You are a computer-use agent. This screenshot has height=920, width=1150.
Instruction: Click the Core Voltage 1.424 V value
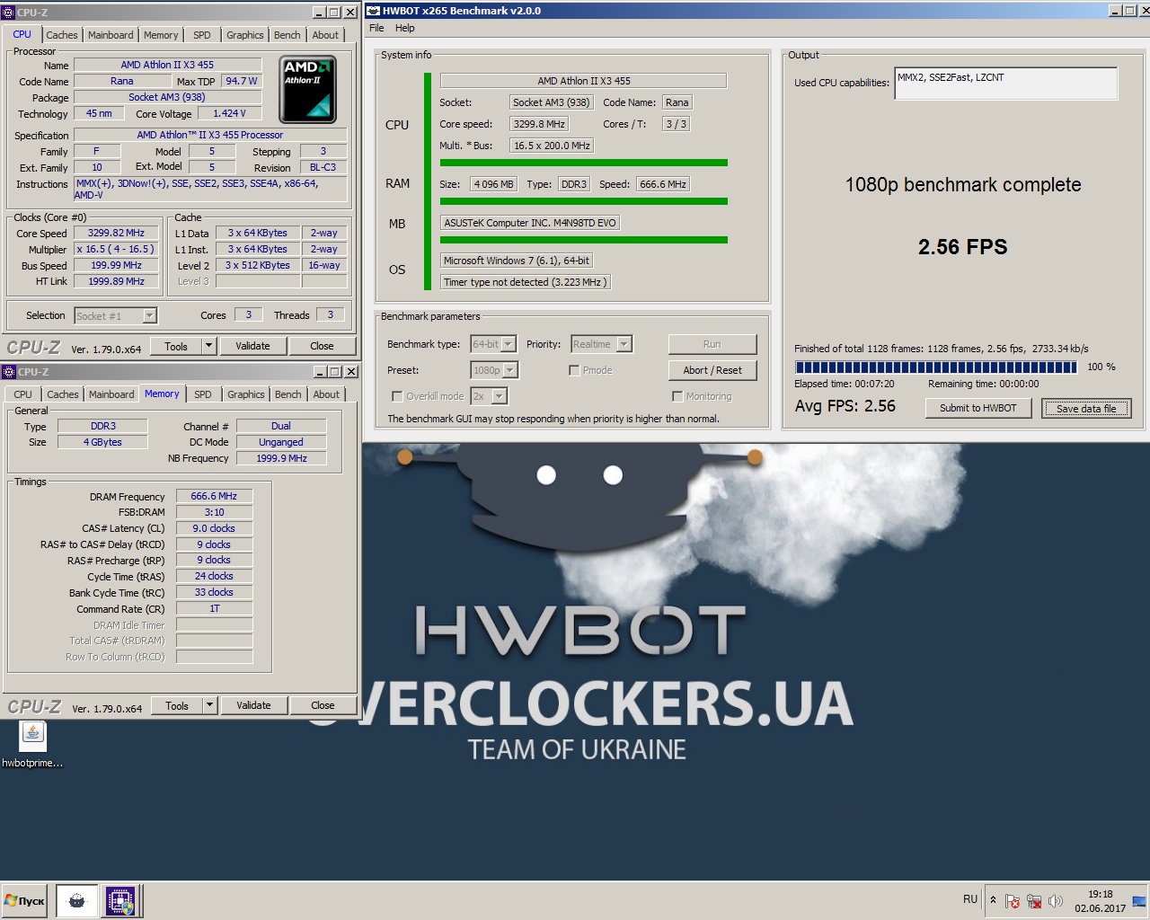(229, 113)
